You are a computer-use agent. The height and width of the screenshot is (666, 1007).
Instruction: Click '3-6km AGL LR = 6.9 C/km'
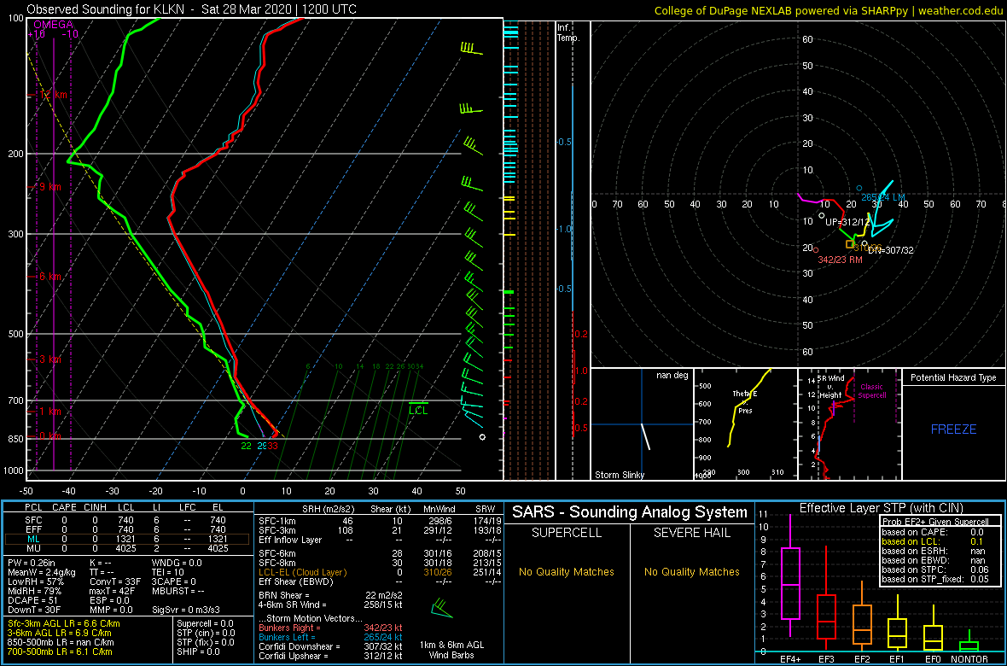61,634
